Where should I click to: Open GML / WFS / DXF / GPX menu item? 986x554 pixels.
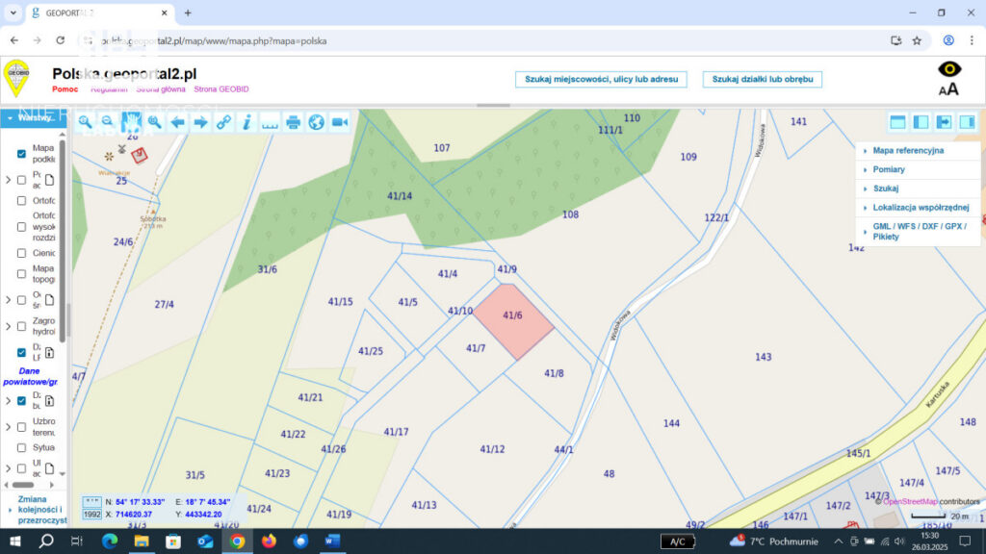[x=919, y=231]
